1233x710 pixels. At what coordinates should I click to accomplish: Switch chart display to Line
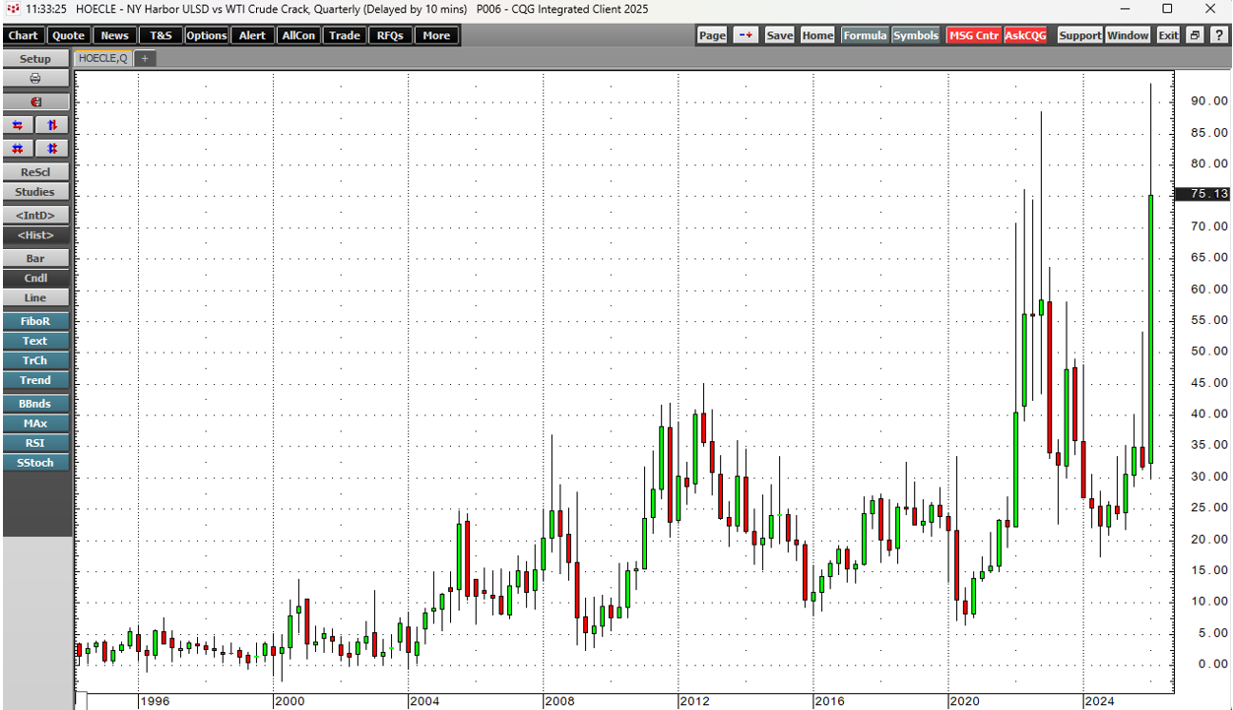(x=35, y=298)
